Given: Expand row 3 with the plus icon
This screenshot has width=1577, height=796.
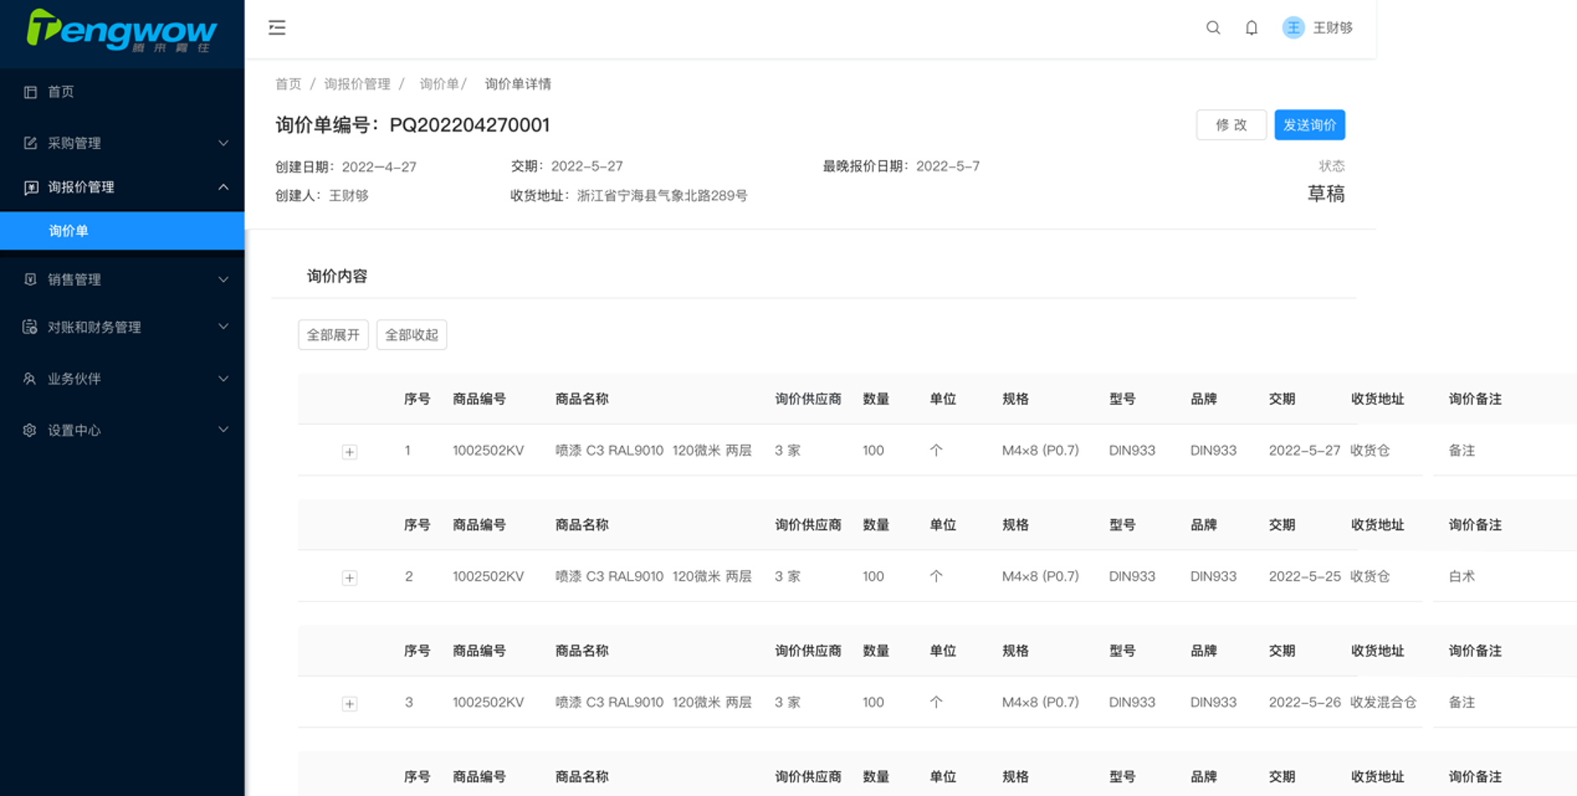Looking at the screenshot, I should click(x=349, y=704).
